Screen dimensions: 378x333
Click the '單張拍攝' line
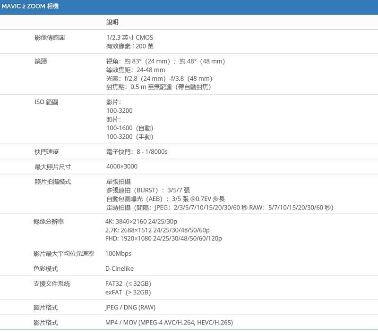(119, 182)
